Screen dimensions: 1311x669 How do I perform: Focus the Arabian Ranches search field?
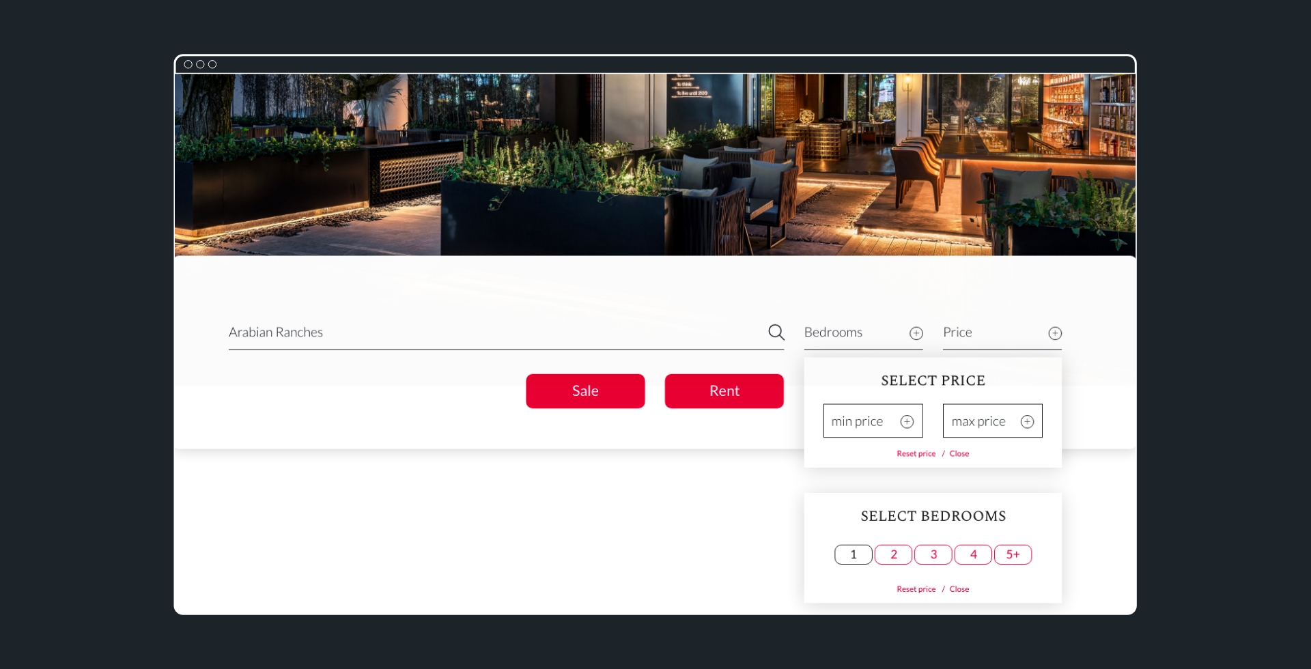coord(506,333)
